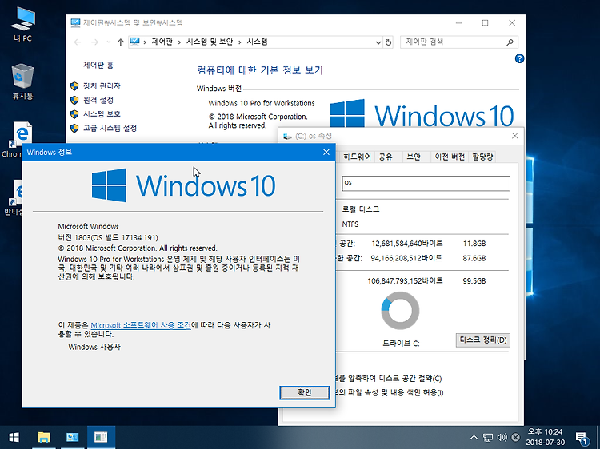Click the search magnifier icon
This screenshot has height=449, width=600.
(510, 42)
